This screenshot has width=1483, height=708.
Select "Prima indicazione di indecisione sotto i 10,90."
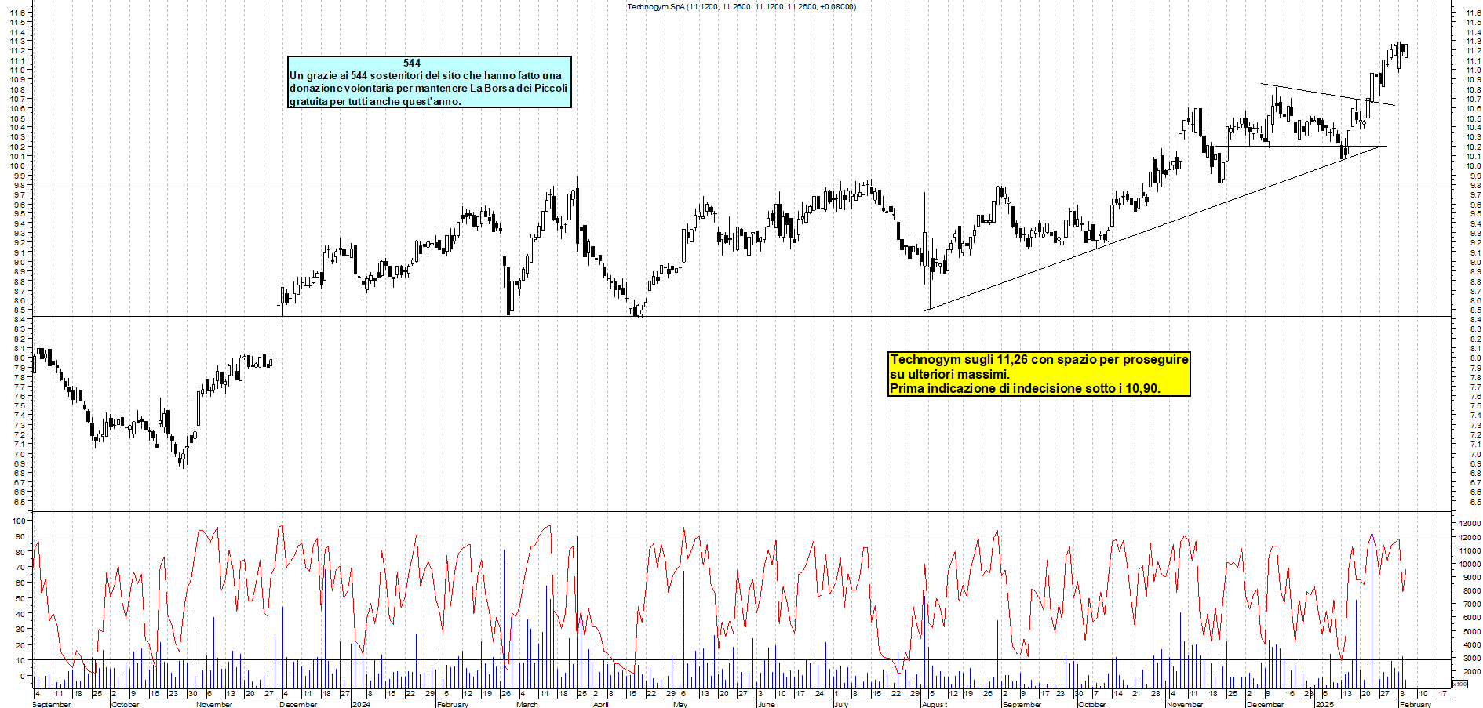coord(1025,388)
